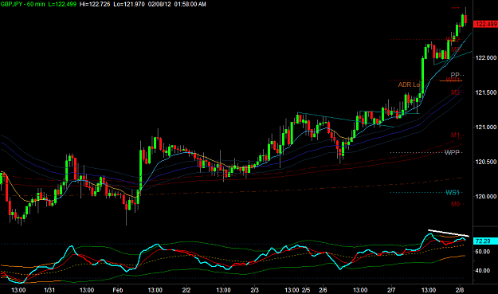Image resolution: width=498 pixels, height=294 pixels.
Task: Click the 01:58:00 AM timestamp
Action: pos(190,4)
